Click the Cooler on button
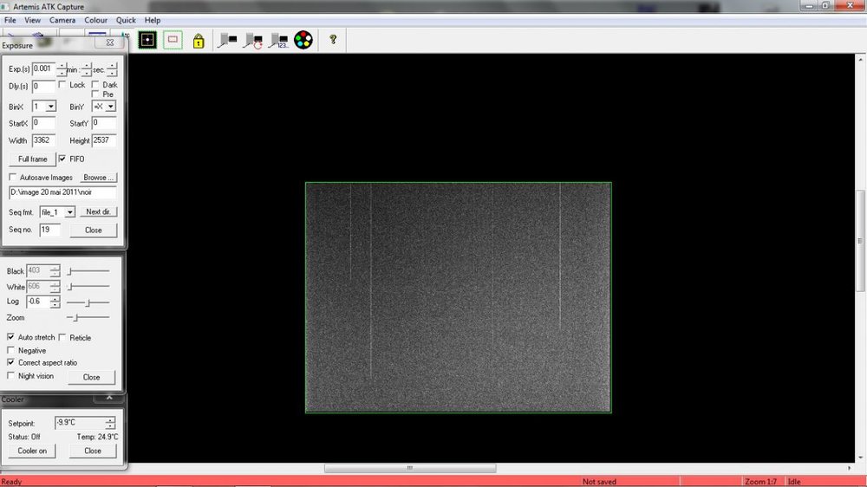 click(32, 451)
